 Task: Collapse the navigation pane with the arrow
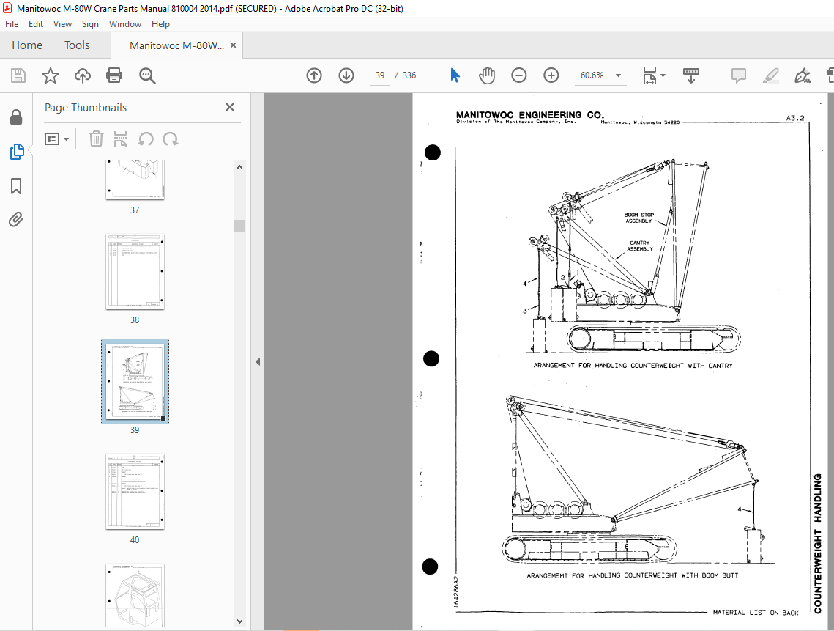point(258,361)
